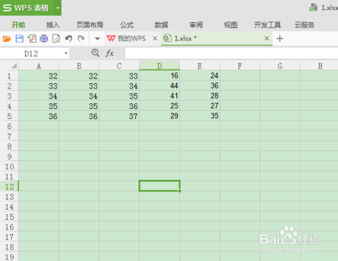Open the 审阅 ribbon tab

point(196,24)
